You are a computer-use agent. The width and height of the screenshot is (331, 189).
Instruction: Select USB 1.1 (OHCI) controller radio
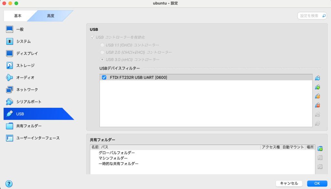point(102,45)
